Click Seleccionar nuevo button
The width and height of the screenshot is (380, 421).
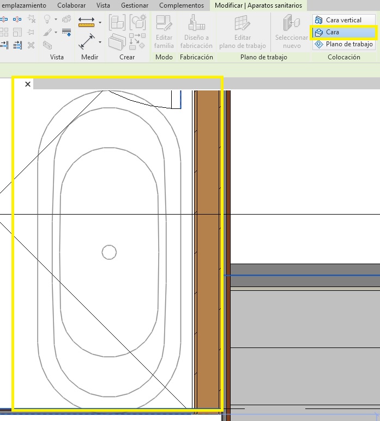pyautogui.click(x=292, y=32)
